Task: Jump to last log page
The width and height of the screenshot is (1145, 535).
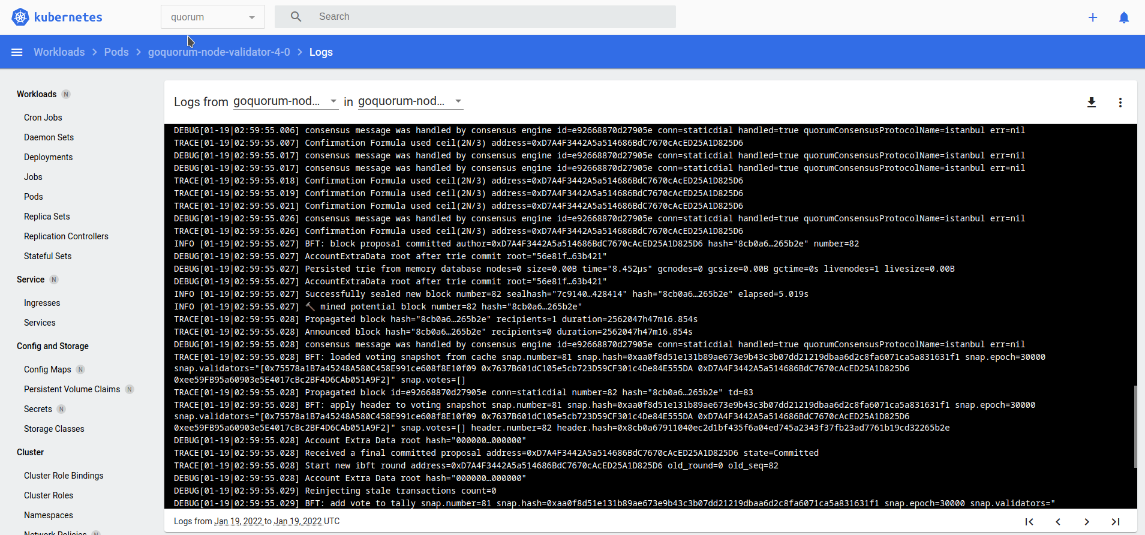Action: click(1116, 522)
